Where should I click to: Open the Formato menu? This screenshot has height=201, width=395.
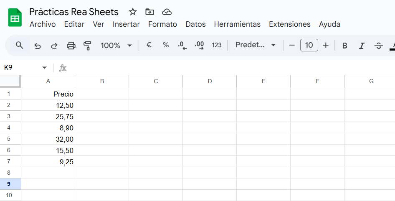[x=162, y=24]
